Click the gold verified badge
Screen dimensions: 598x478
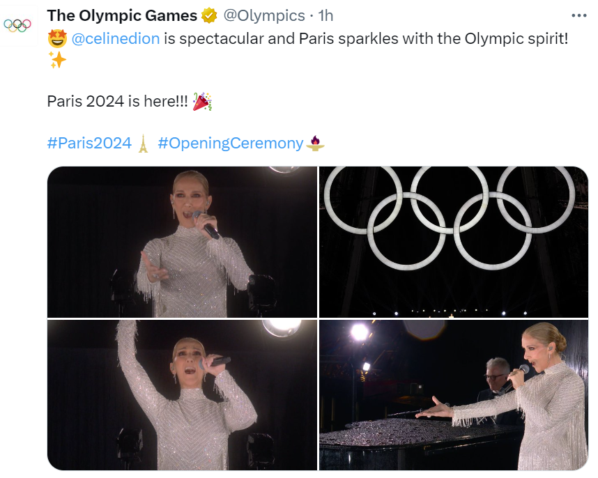pos(209,15)
